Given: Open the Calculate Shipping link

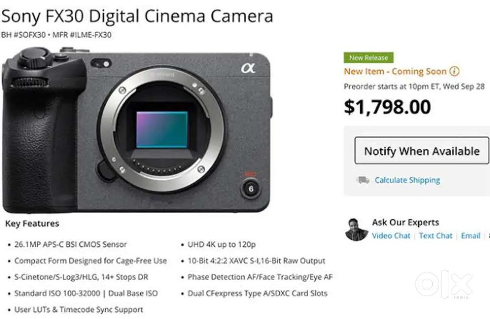Looking at the screenshot, I should 407,180.
